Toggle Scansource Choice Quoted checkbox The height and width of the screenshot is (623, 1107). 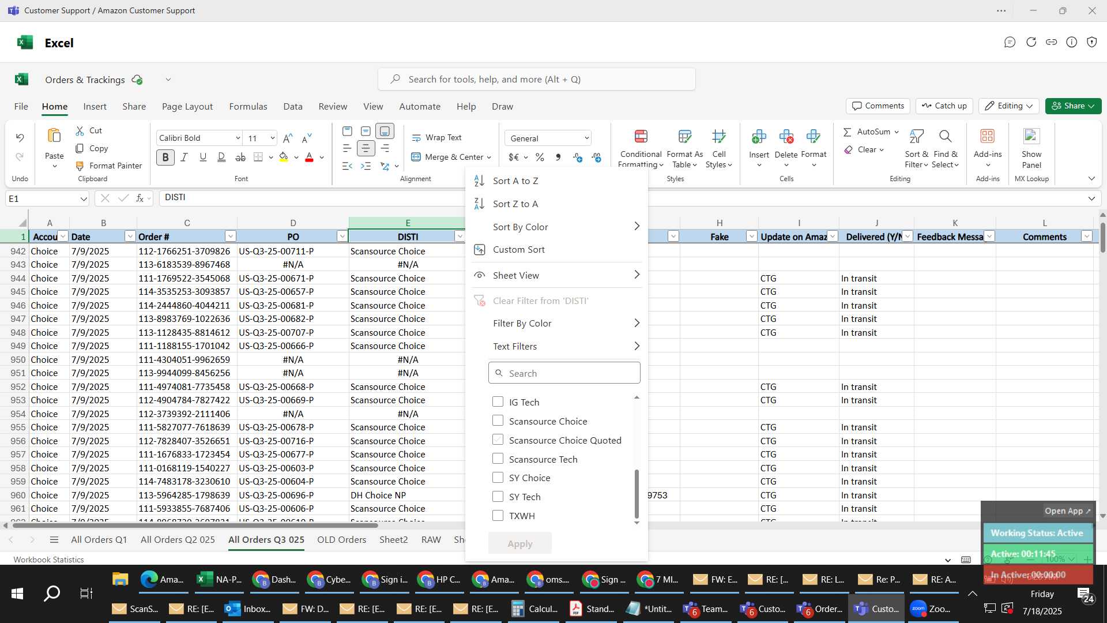[x=498, y=440]
